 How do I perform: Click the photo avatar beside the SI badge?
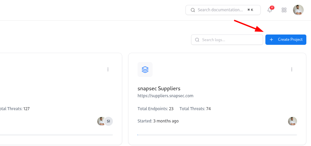[x=101, y=121]
